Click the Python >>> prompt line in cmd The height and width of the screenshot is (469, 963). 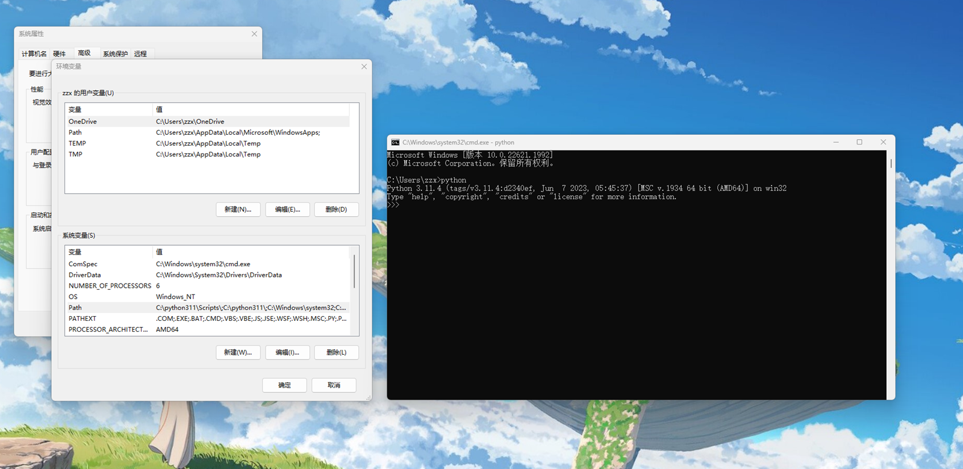tap(393, 205)
